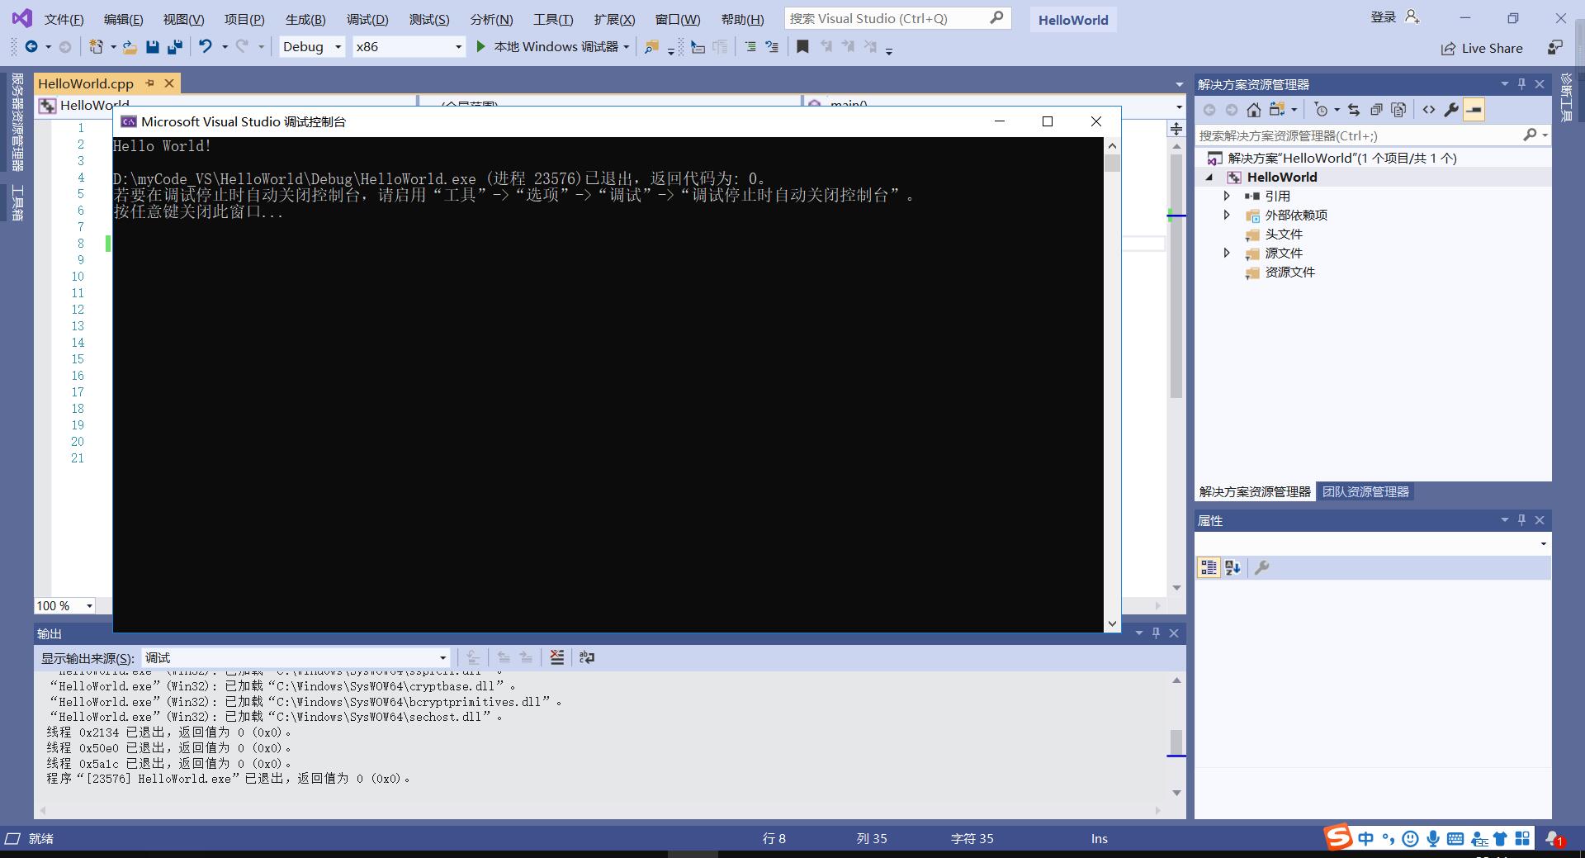Open Properties wrench in Solution Explorer toolbar
The width and height of the screenshot is (1585, 858).
(x=1450, y=110)
